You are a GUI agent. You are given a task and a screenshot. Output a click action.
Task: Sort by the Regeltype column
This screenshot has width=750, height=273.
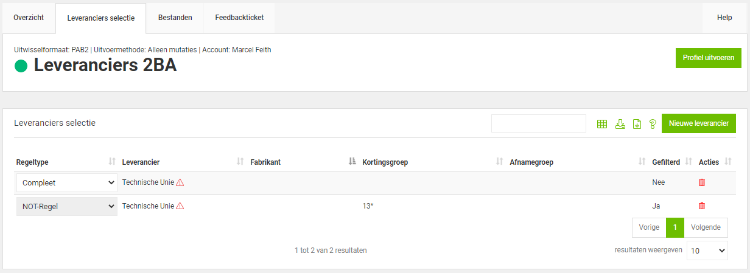111,162
